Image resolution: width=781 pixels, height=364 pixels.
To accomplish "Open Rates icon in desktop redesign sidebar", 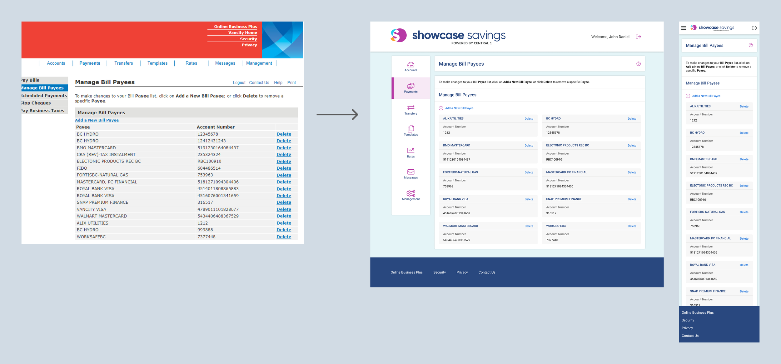I will point(410,150).
